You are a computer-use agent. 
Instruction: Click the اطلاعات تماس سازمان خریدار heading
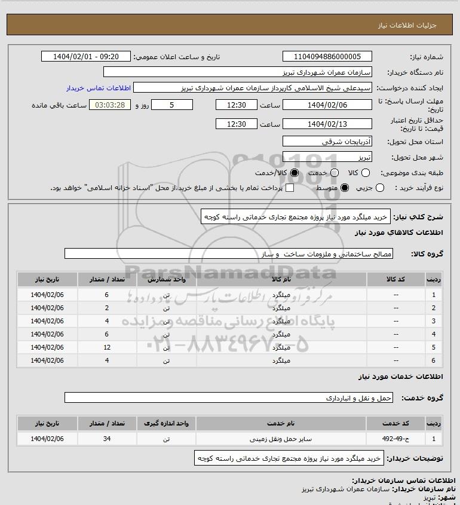point(404,480)
